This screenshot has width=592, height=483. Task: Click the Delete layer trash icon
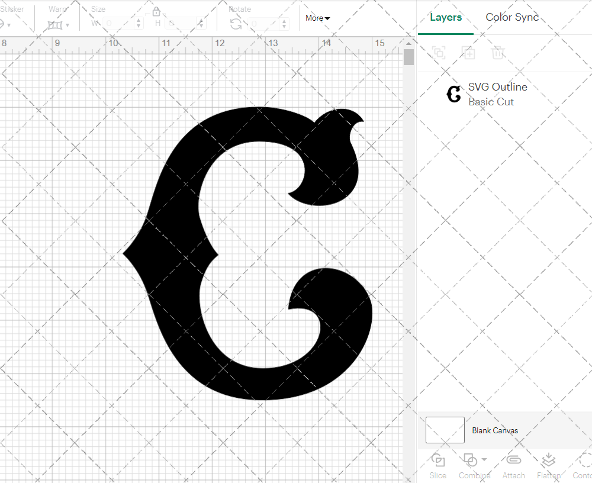(498, 53)
